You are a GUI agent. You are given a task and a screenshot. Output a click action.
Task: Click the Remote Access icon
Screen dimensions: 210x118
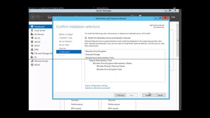tap(32, 61)
